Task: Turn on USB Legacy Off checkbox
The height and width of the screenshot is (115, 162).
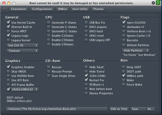Action: click(x=86, y=40)
